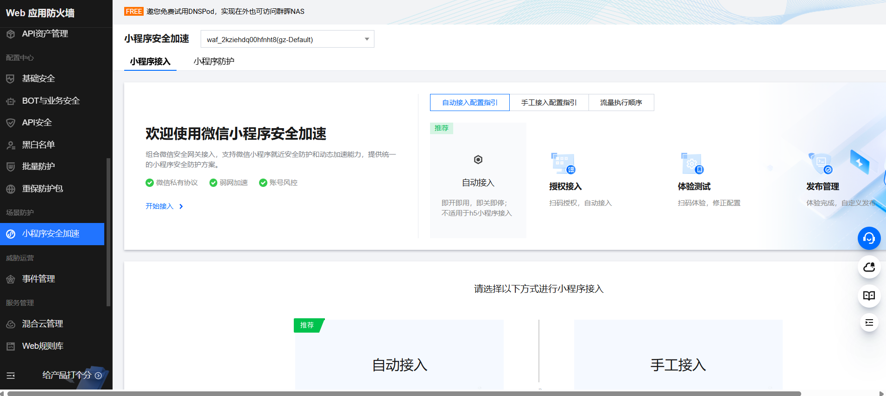
Task: Click the 混合云管理 cloud icon
Action: coord(11,324)
